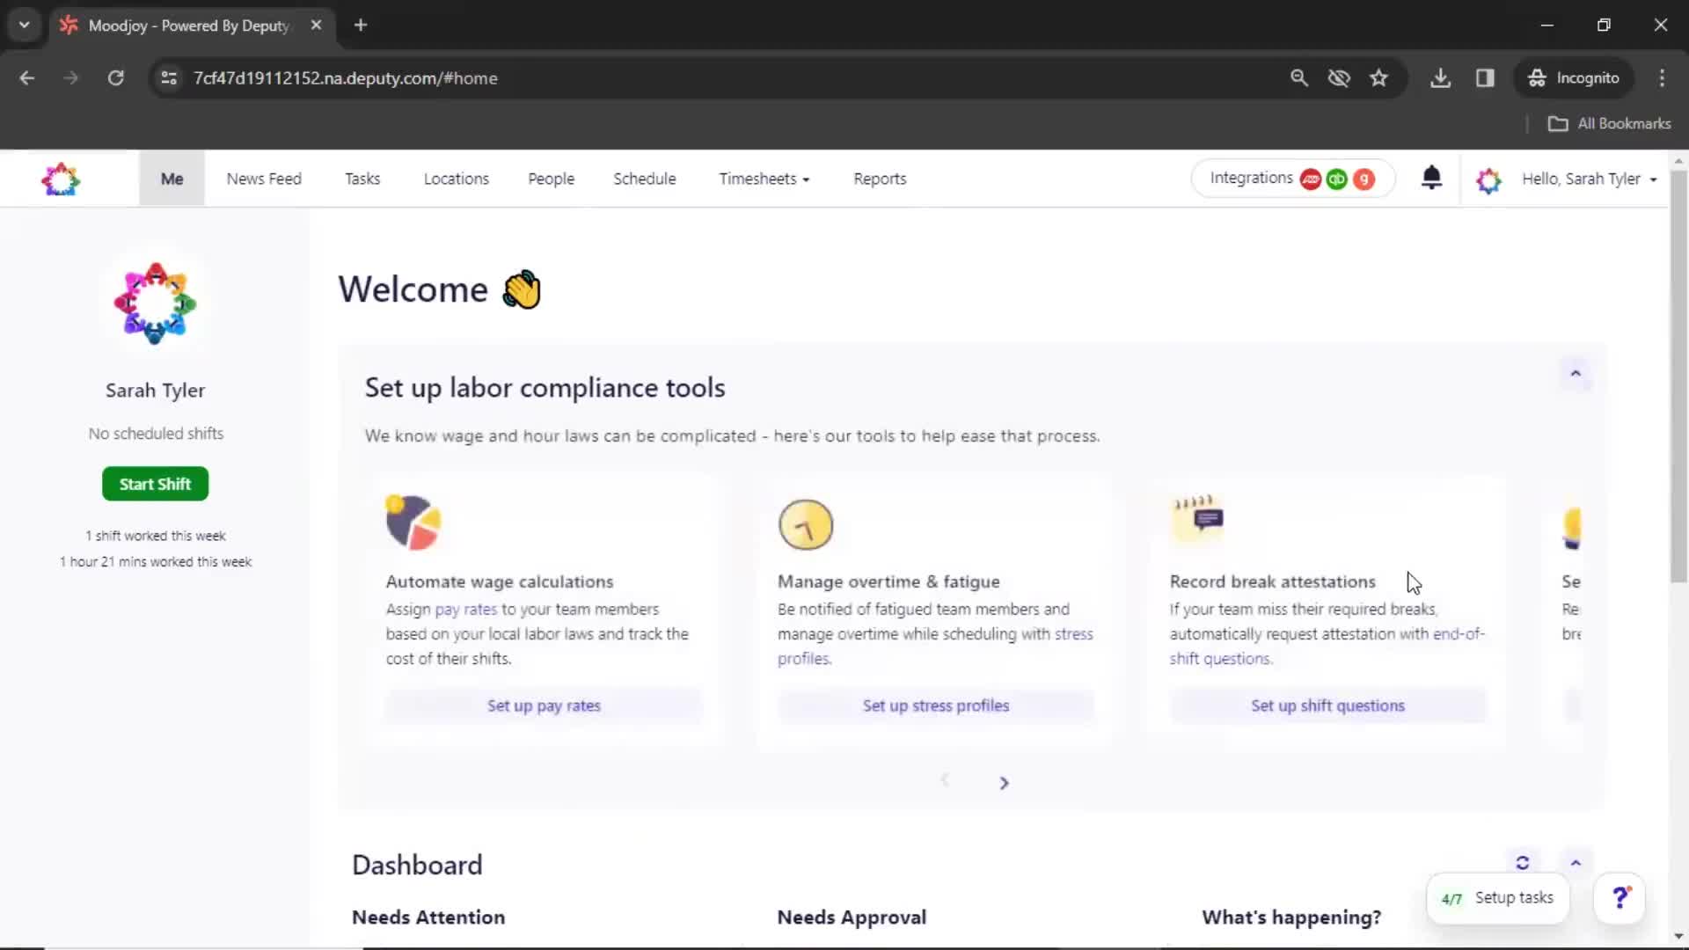The image size is (1689, 950).
Task: Collapse the labor compliance tools section
Action: click(x=1576, y=374)
